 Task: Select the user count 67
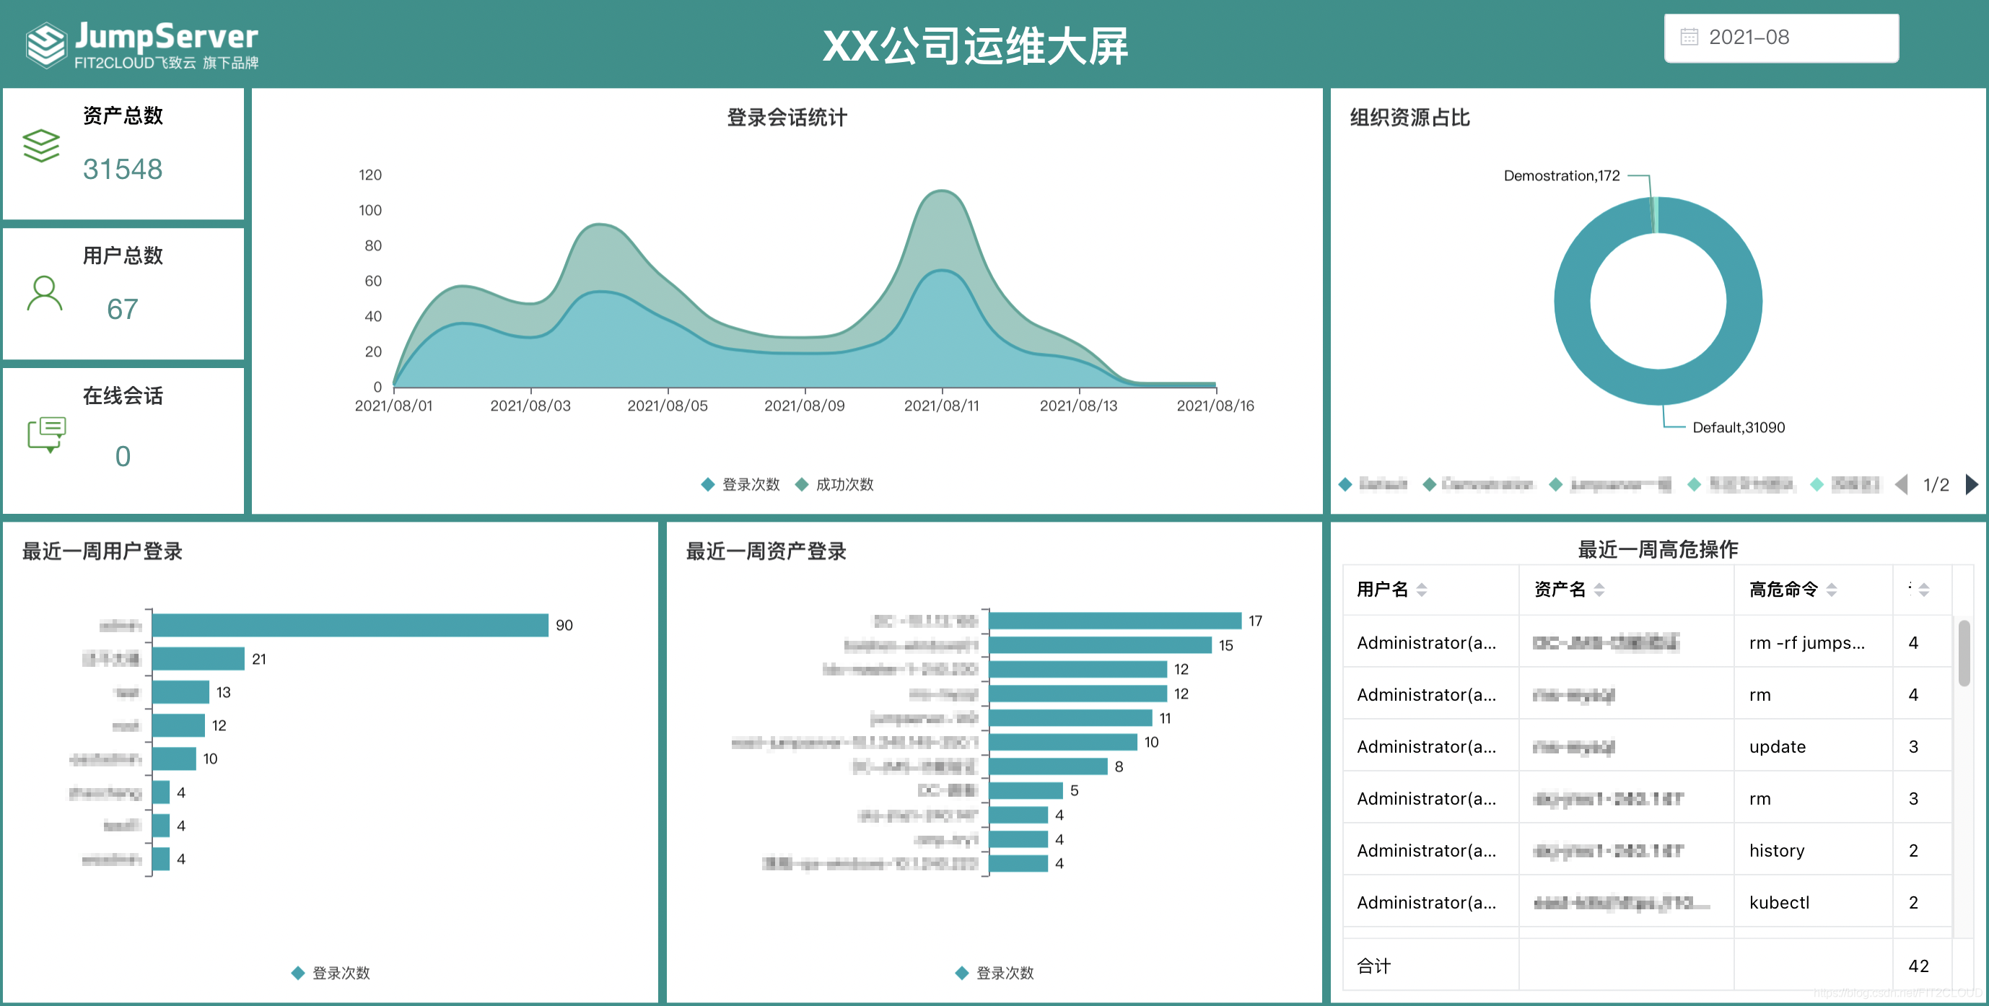point(123,310)
